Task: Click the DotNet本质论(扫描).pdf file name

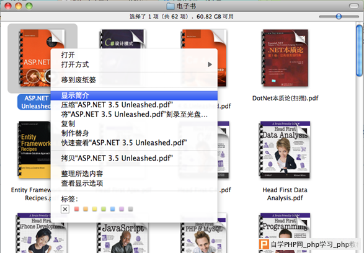Action: [x=285, y=98]
